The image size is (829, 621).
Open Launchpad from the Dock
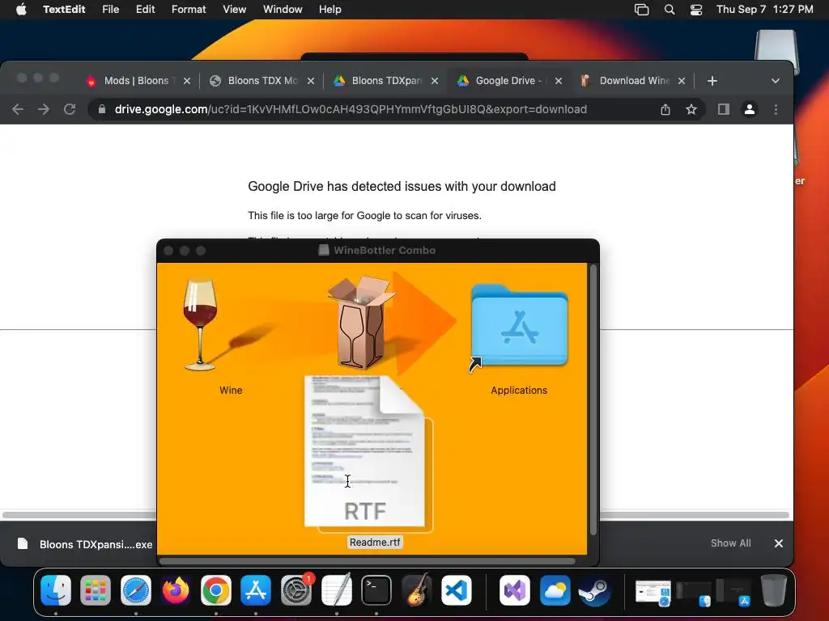(x=96, y=590)
